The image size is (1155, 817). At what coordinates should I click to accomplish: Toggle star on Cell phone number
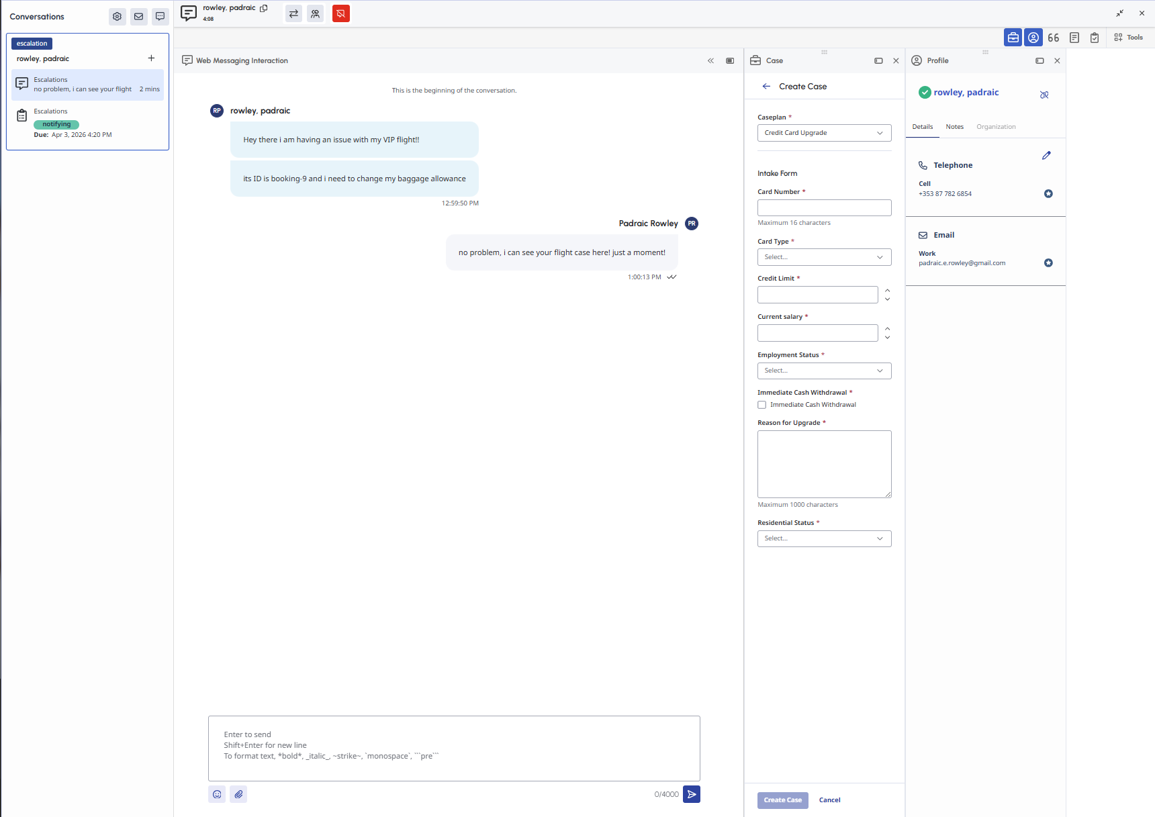[x=1048, y=194]
